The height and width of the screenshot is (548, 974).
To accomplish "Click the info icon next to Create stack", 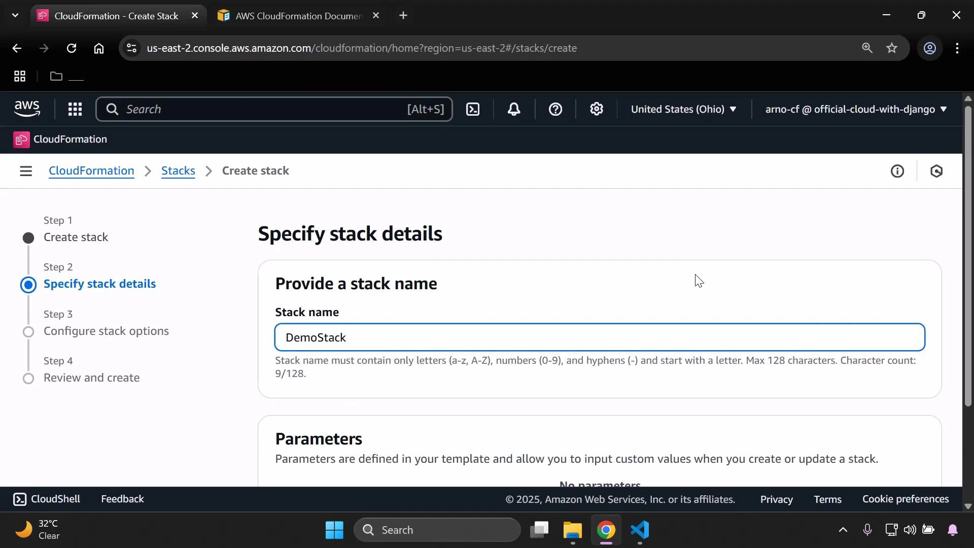I will pyautogui.click(x=897, y=171).
